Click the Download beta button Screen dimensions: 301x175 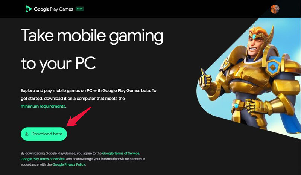click(x=44, y=134)
